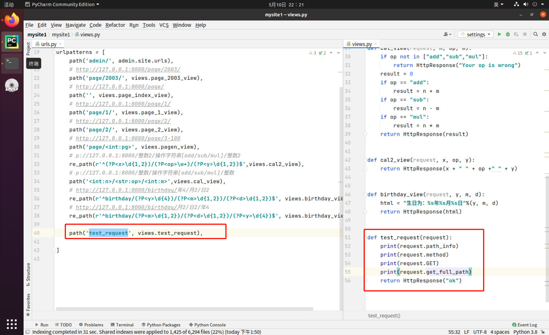Collapse the urlpatterns list fold marker
Image resolution: width=549 pixels, height=335 pixels.
[53, 53]
